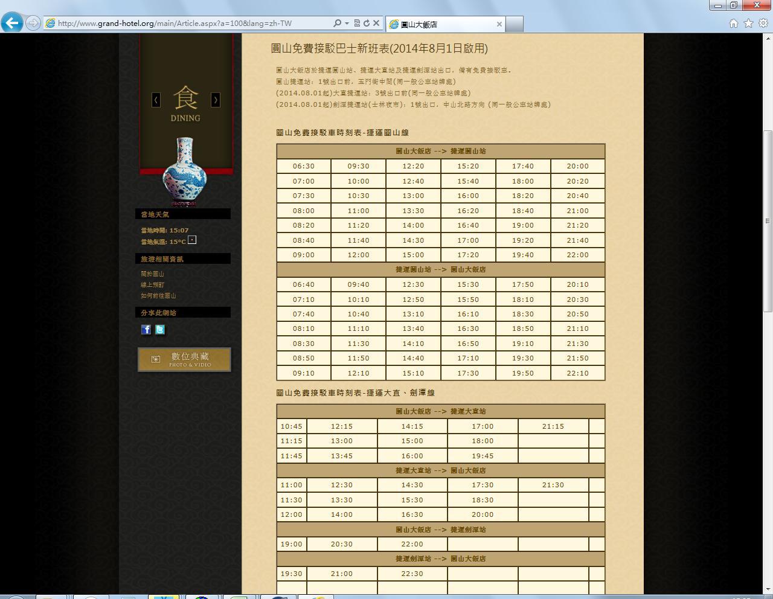The height and width of the screenshot is (599, 773).
Task: Open the 關於圓山 link
Action: [x=152, y=274]
